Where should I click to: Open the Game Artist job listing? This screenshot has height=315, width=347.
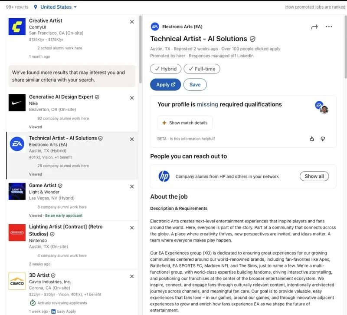point(43,186)
